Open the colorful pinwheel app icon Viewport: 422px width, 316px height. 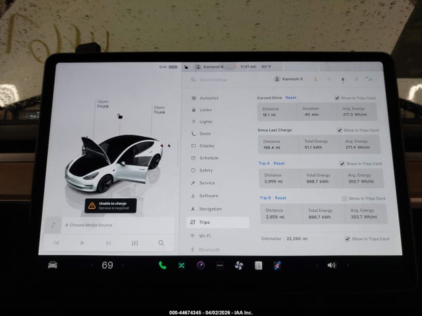click(239, 265)
